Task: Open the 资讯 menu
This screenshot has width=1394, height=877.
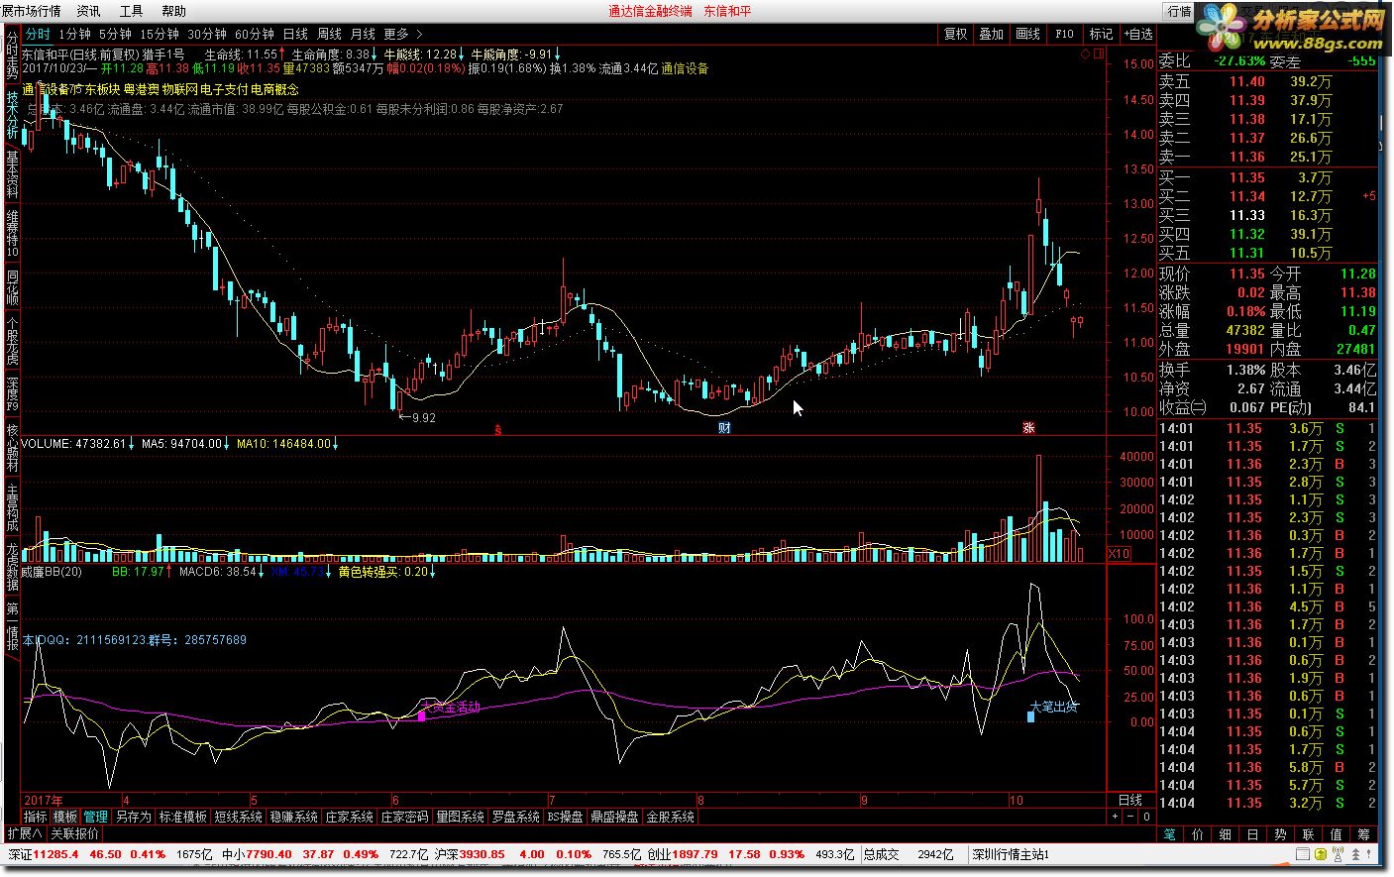Action: click(x=88, y=11)
